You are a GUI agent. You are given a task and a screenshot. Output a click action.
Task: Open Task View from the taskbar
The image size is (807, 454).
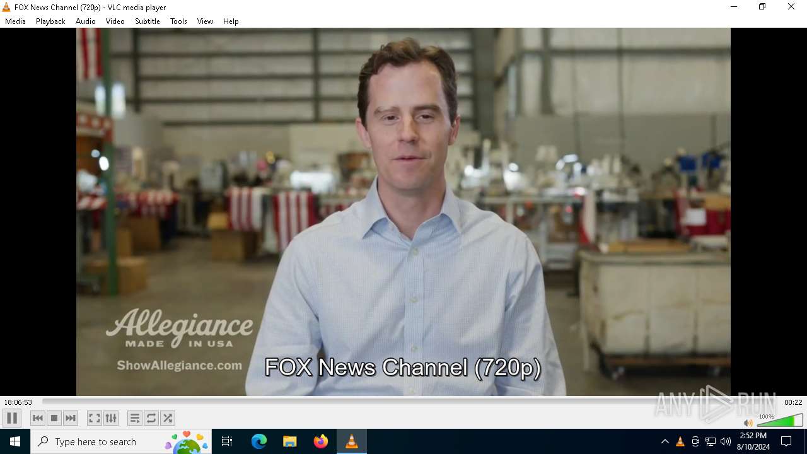point(227,441)
